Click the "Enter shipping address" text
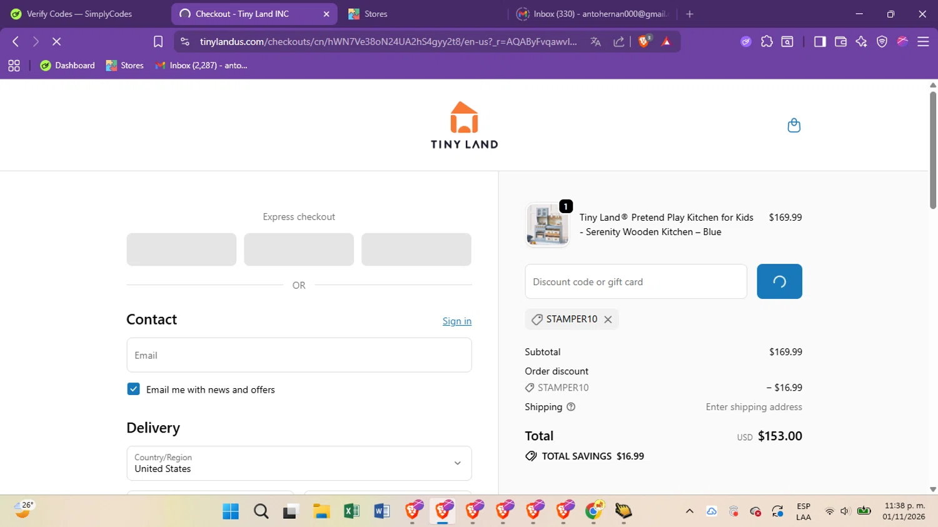The height and width of the screenshot is (527, 938). click(x=754, y=407)
